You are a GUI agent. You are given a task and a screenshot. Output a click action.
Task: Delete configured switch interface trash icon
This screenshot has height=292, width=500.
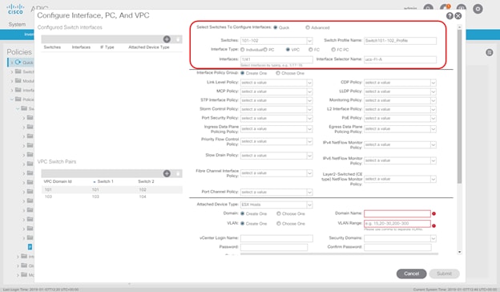(x=178, y=39)
